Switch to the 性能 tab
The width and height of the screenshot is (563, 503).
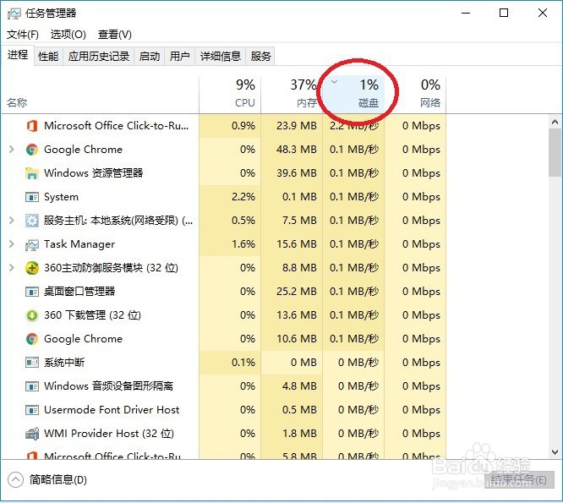(48, 57)
